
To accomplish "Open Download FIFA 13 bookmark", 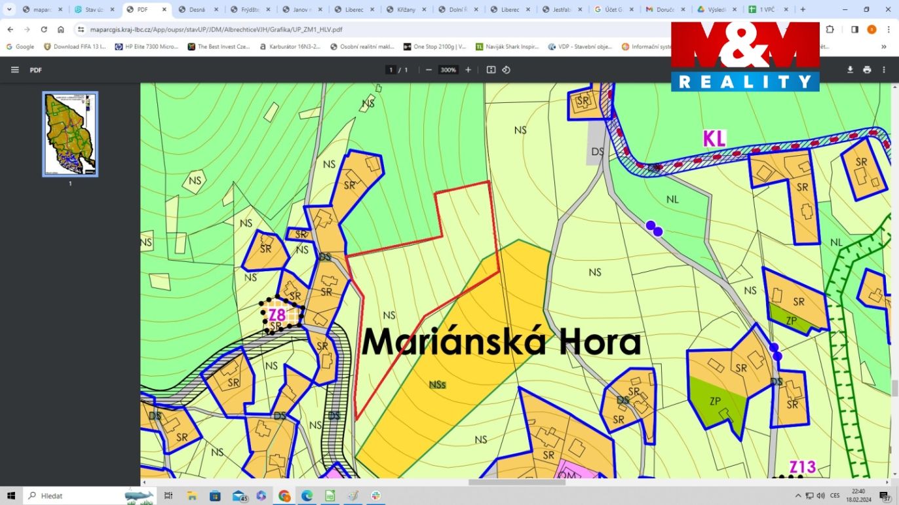I will pos(75,47).
